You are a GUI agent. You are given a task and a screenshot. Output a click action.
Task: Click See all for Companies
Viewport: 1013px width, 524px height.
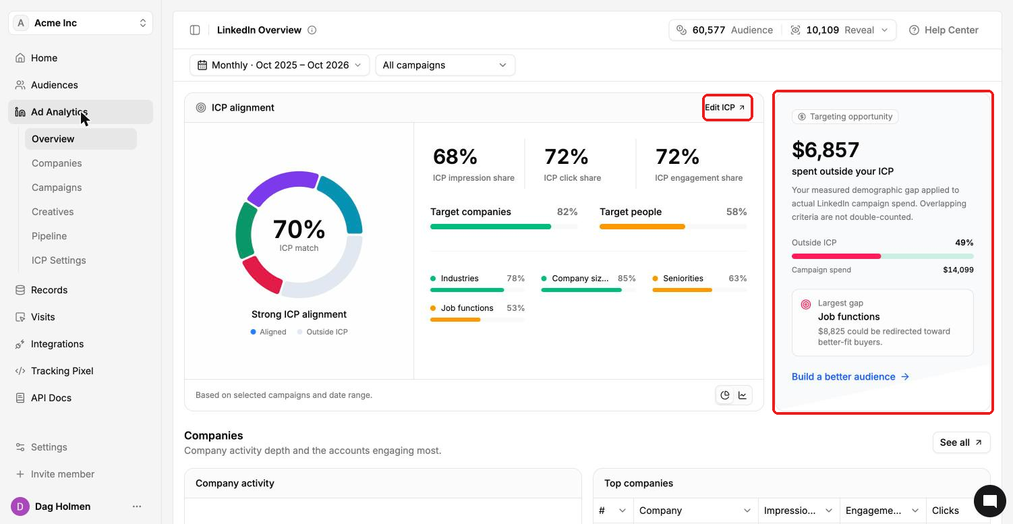(x=961, y=442)
